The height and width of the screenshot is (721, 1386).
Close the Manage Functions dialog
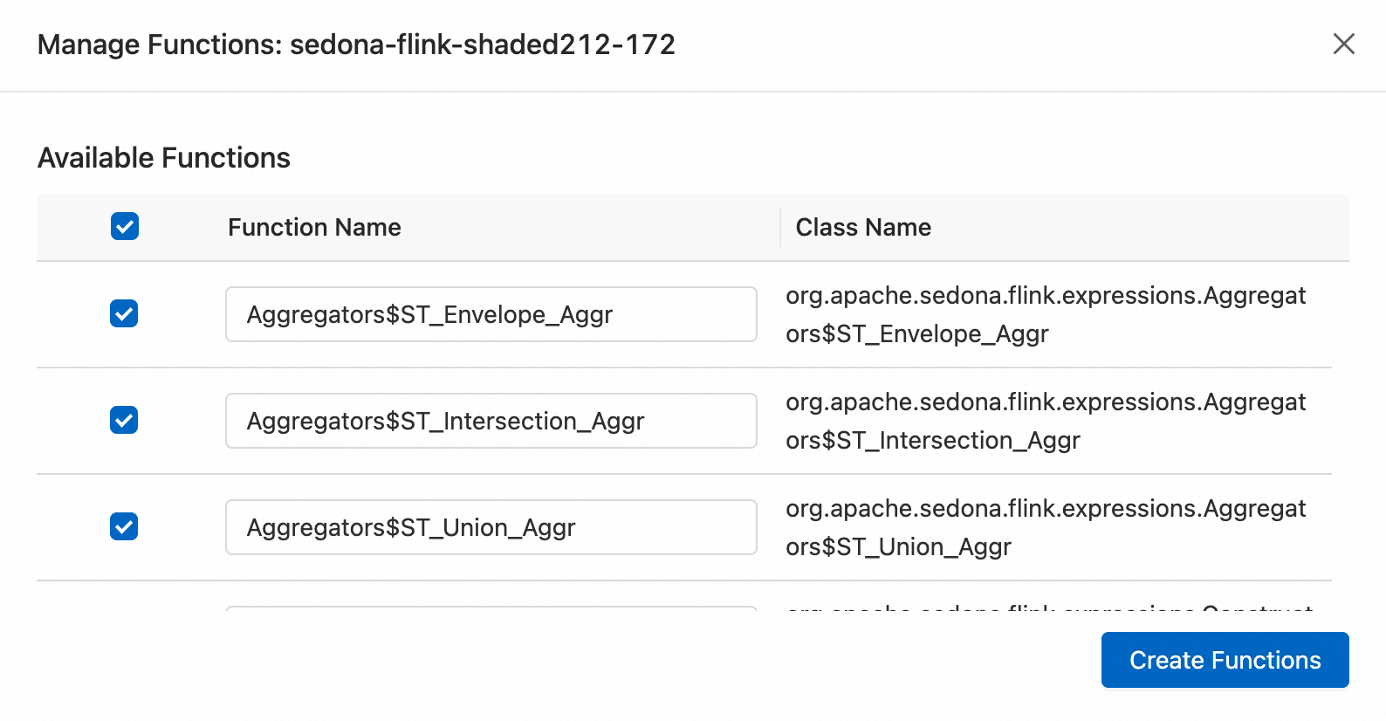[1343, 44]
